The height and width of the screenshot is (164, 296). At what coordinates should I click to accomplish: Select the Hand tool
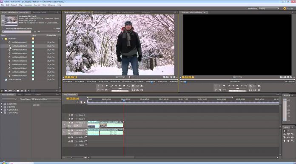[x=288, y=141]
